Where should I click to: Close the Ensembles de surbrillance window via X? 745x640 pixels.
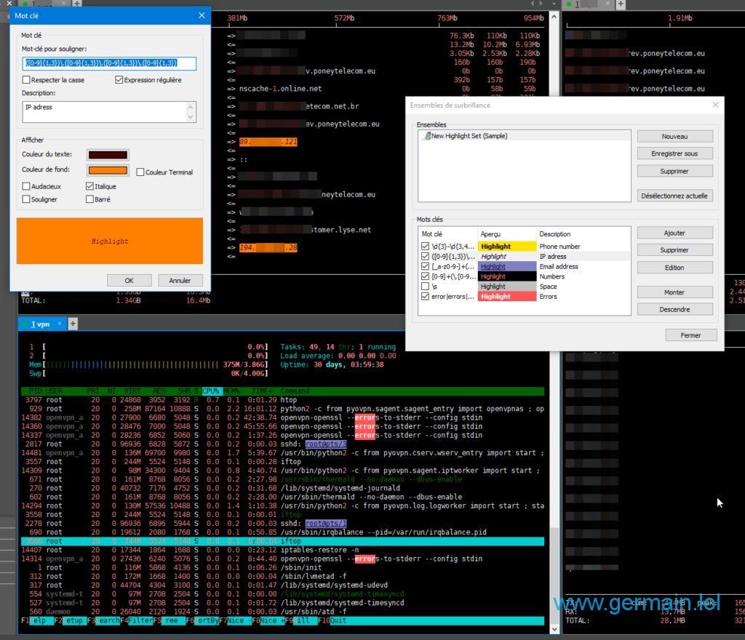[714, 105]
